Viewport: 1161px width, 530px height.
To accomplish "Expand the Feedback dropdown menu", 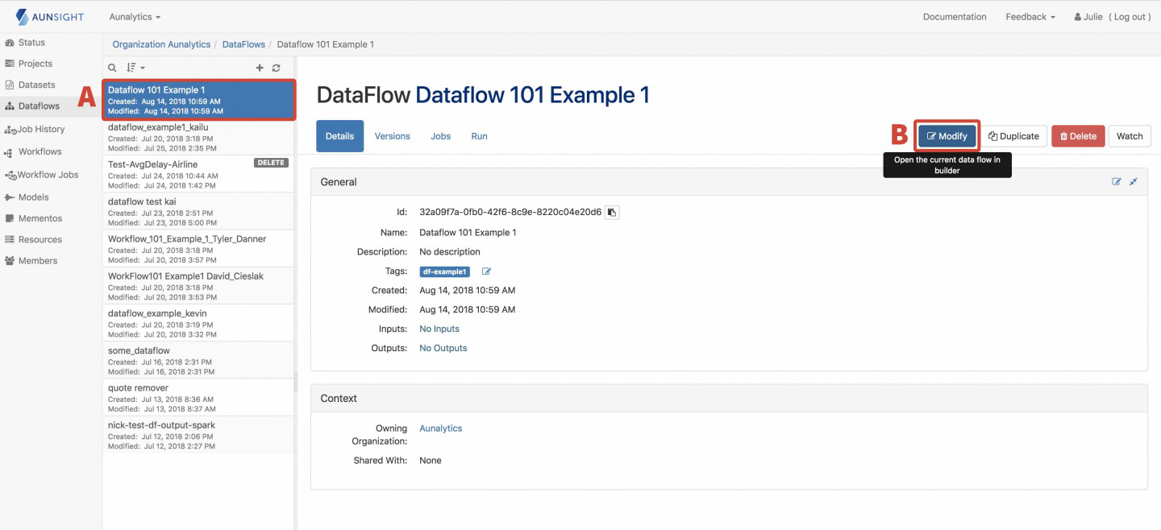I will [x=1030, y=17].
